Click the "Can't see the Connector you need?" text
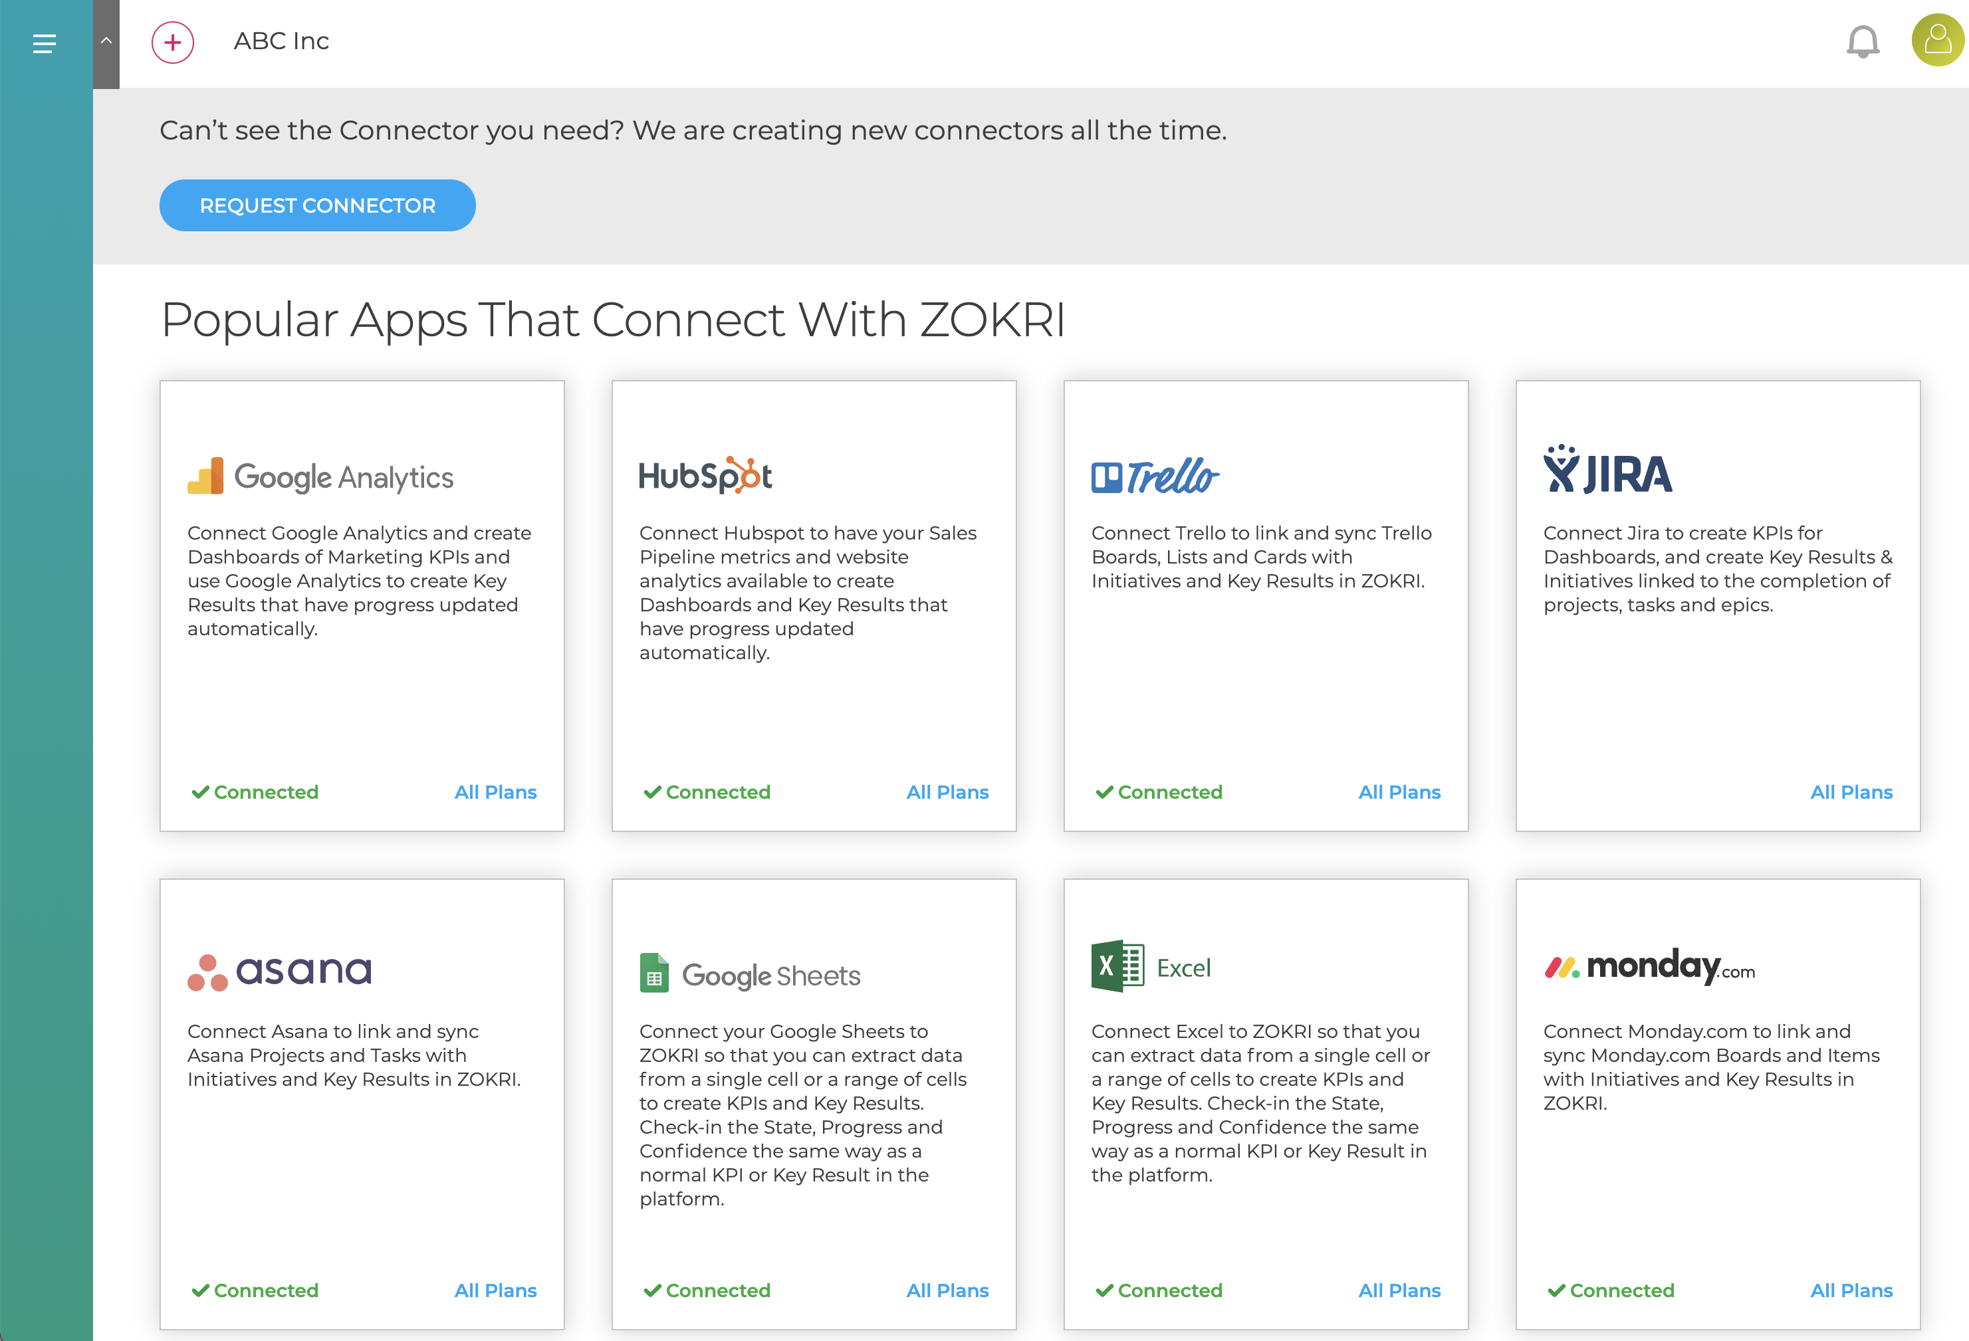The width and height of the screenshot is (1969, 1341). point(392,130)
